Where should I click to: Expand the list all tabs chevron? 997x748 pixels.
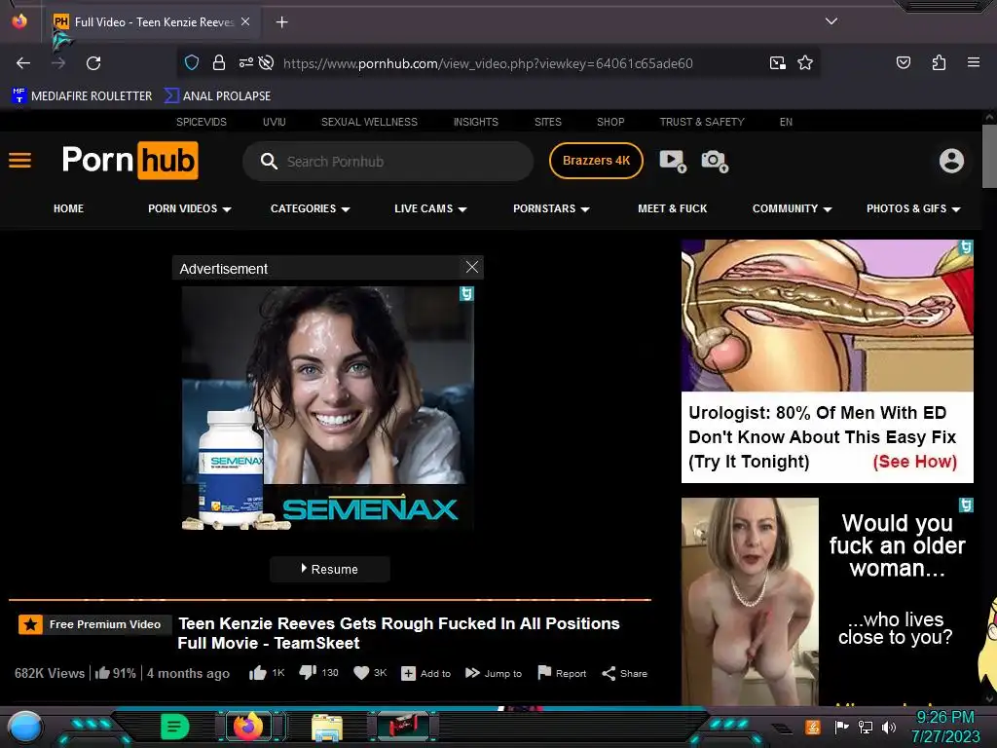(x=831, y=21)
